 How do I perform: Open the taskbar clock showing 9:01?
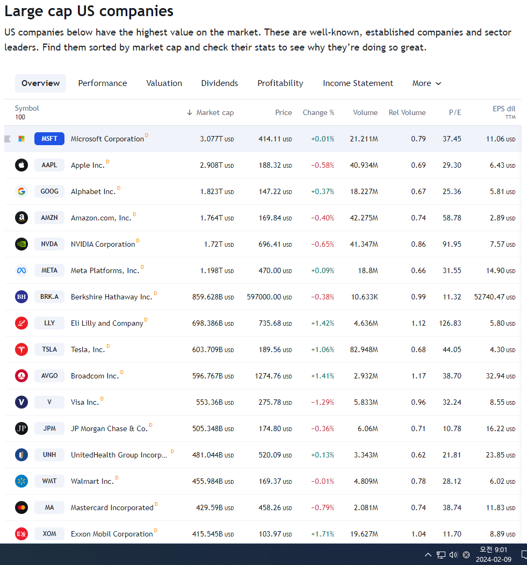494,554
